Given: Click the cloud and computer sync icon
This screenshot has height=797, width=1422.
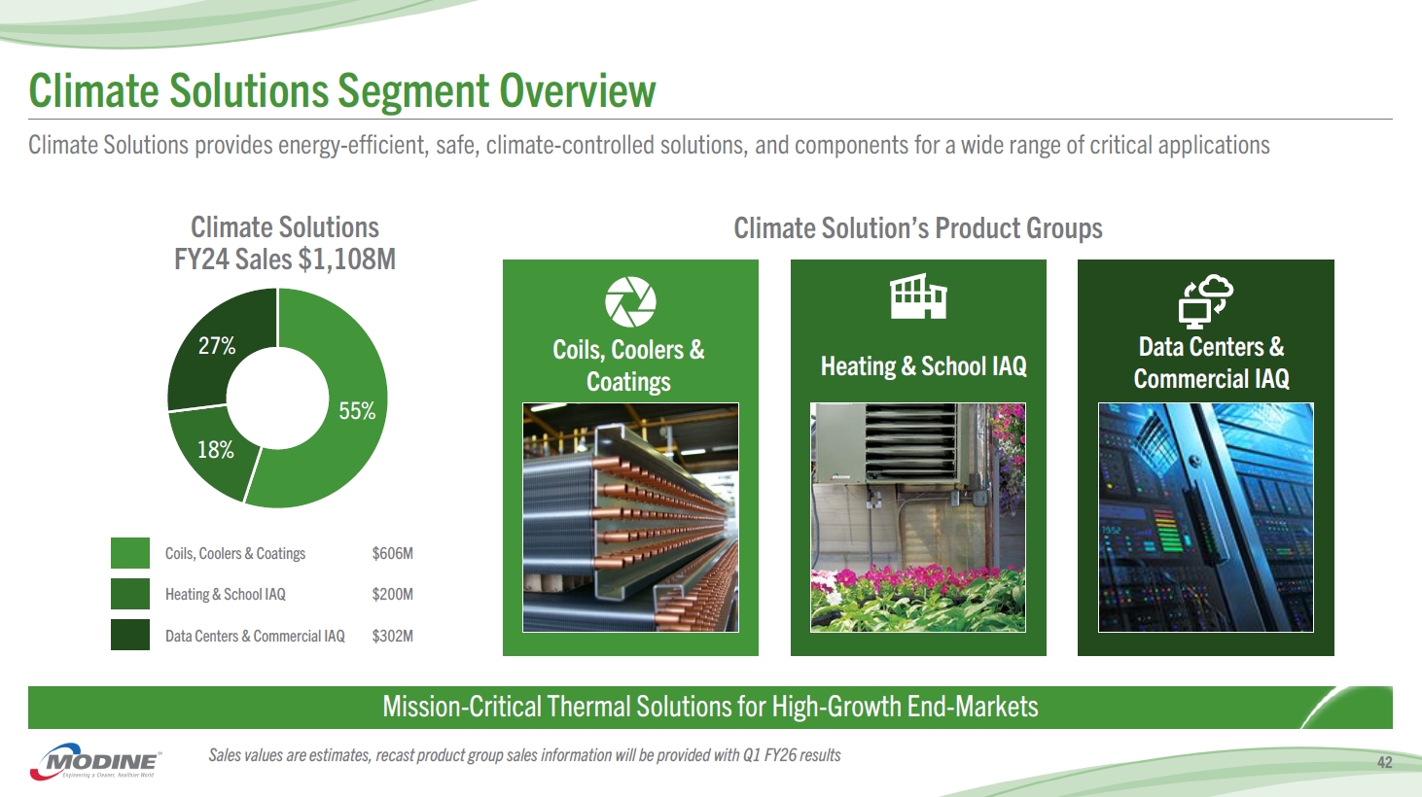Looking at the screenshot, I should (x=1205, y=298).
